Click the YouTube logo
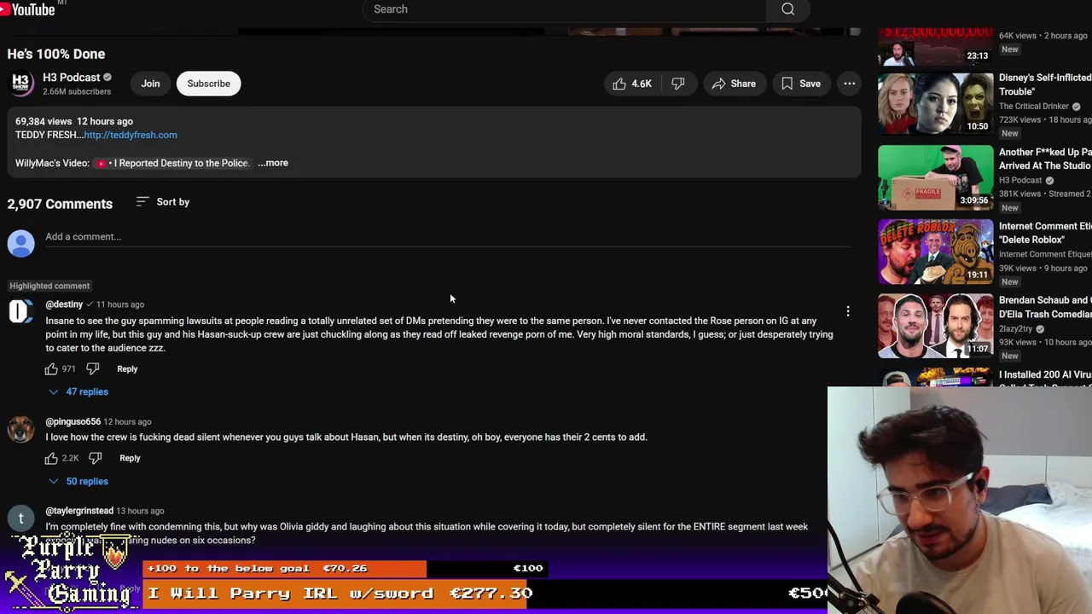This screenshot has height=614, width=1092. tap(28, 9)
